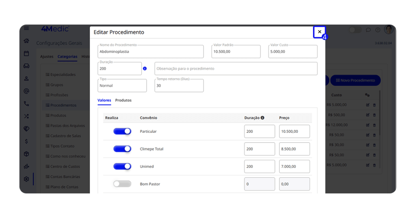Viewport: 416px width, 218px height.
Task: Click the Particular Preço input field
Action: (x=294, y=131)
